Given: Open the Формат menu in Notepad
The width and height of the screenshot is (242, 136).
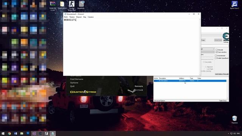Looking at the screenshot, I should [79, 17].
